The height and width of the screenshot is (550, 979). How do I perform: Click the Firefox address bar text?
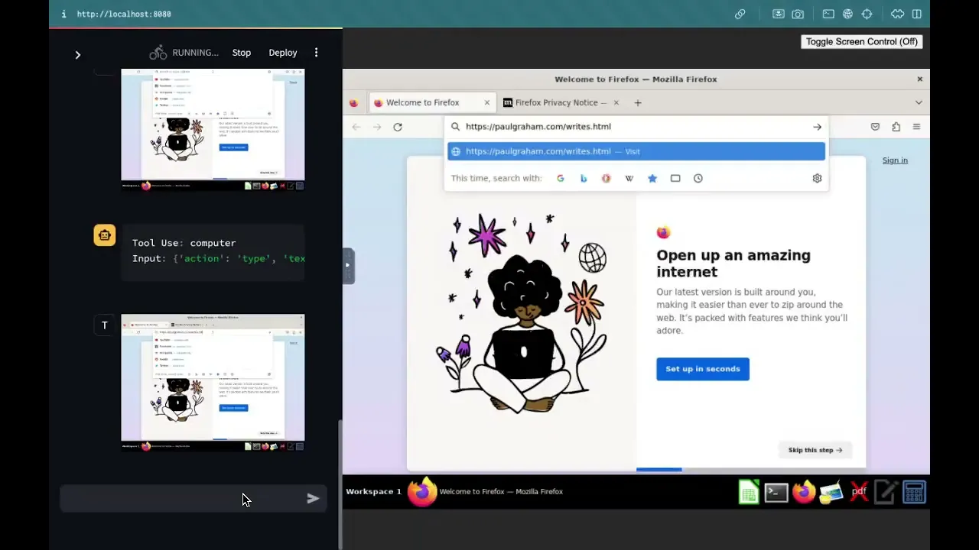click(x=538, y=127)
